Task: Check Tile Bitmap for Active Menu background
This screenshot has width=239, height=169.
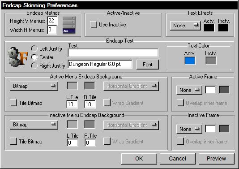Action: pos(13,103)
